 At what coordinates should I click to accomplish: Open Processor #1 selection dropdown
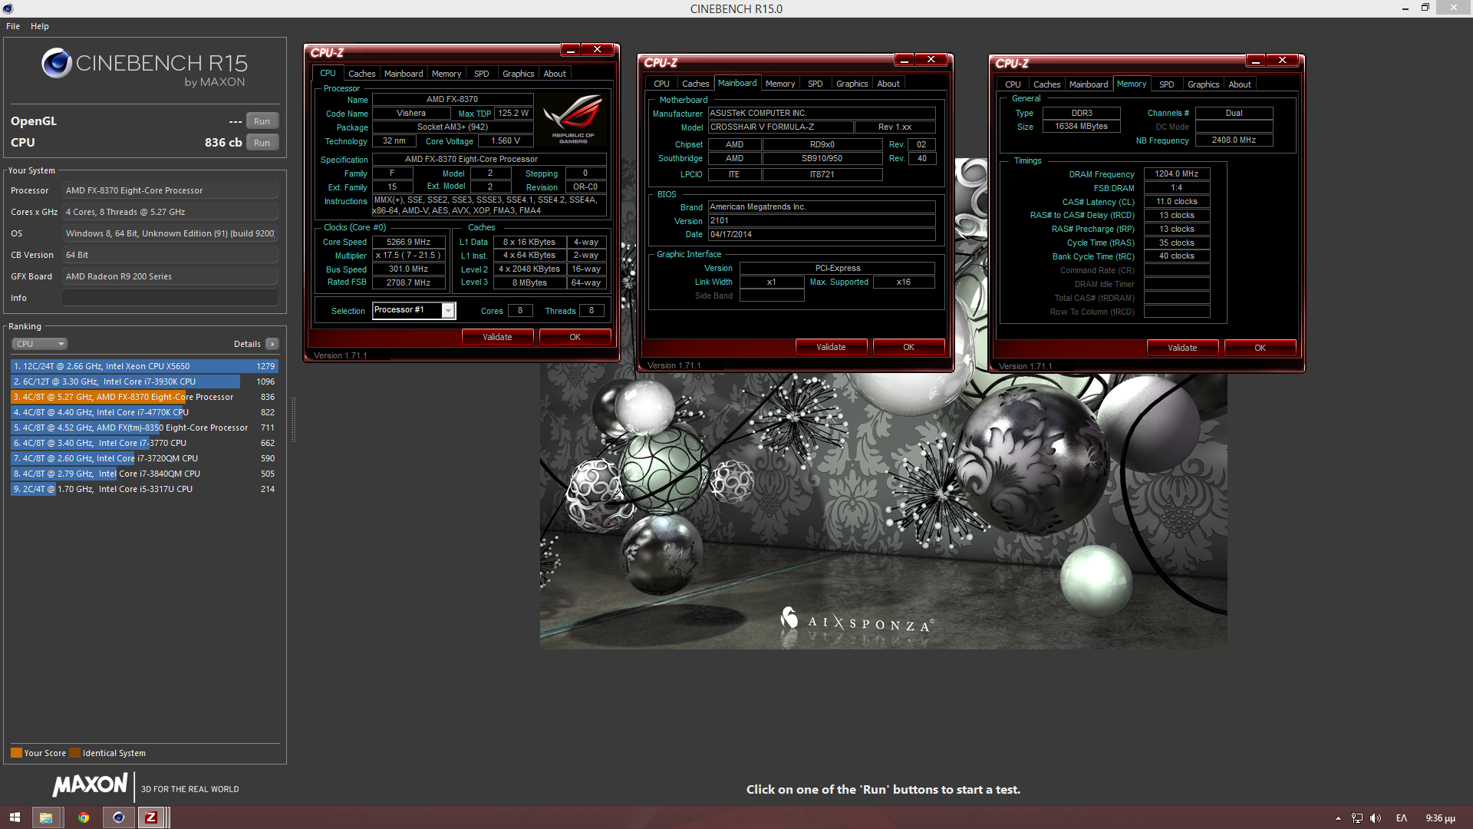(x=448, y=310)
